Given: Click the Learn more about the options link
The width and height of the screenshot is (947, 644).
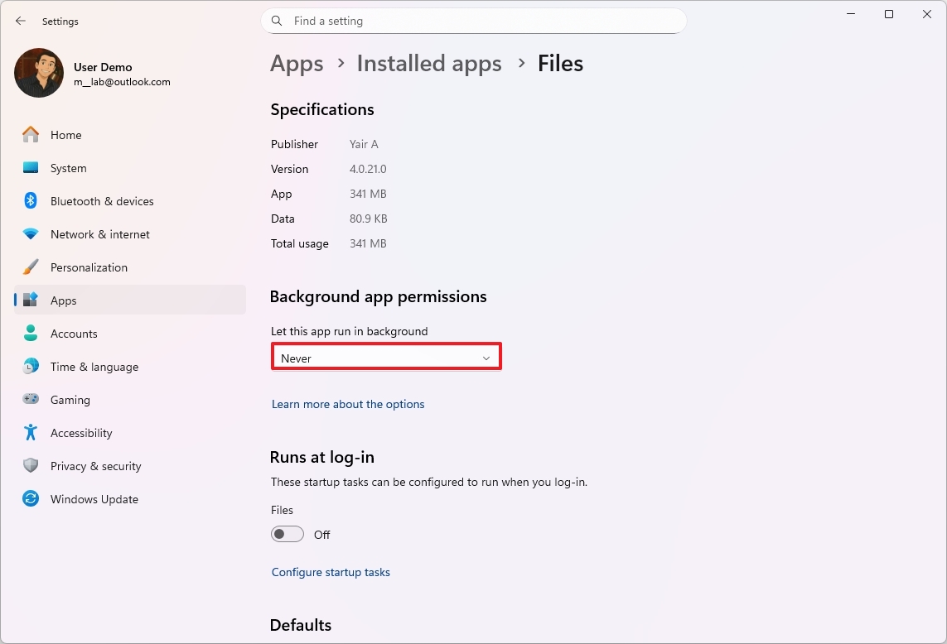Looking at the screenshot, I should (x=348, y=404).
